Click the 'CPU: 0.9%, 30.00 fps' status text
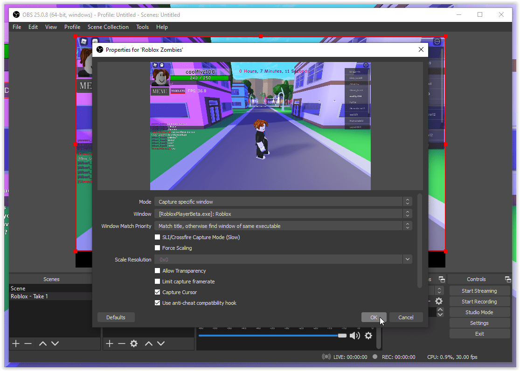520x371 pixels. pyautogui.click(x=452, y=357)
